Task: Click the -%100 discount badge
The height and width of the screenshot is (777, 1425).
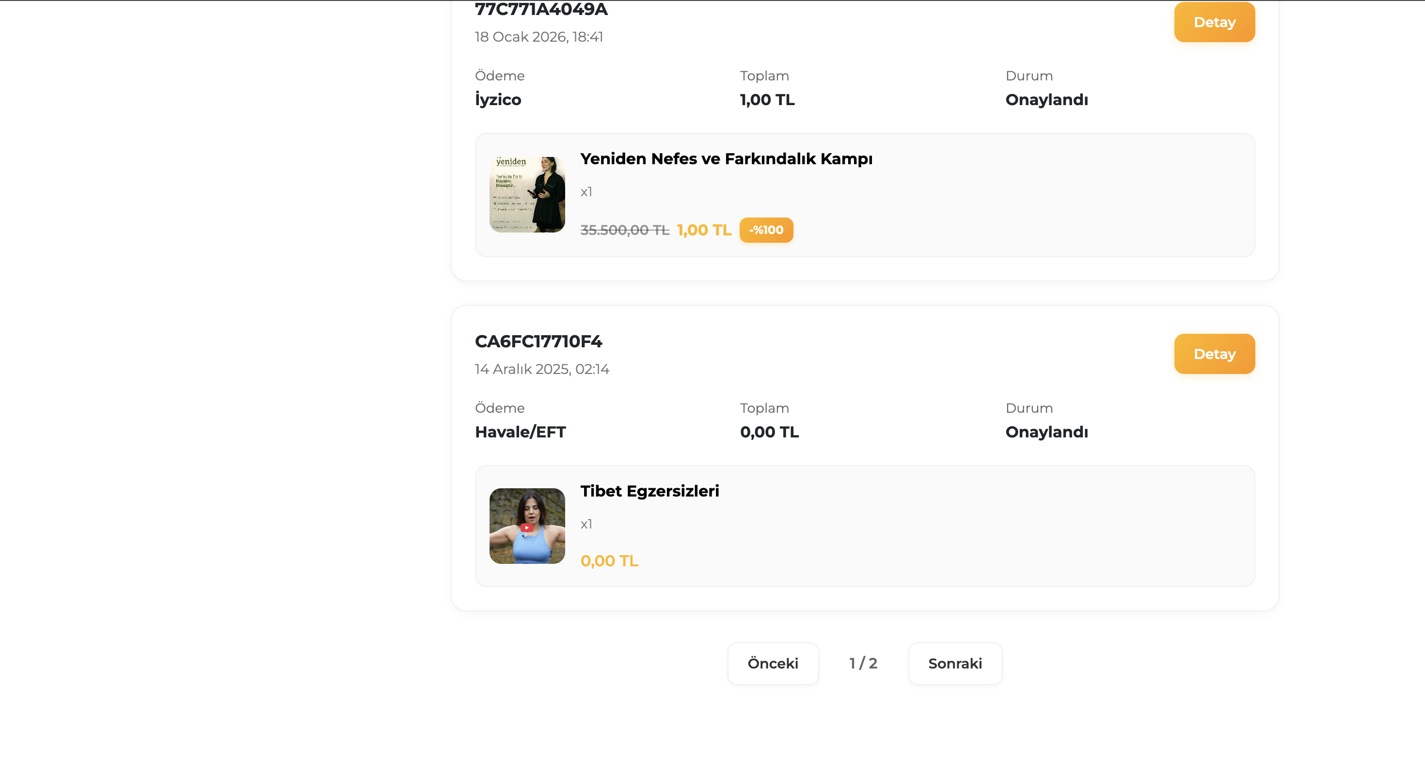Action: (766, 230)
